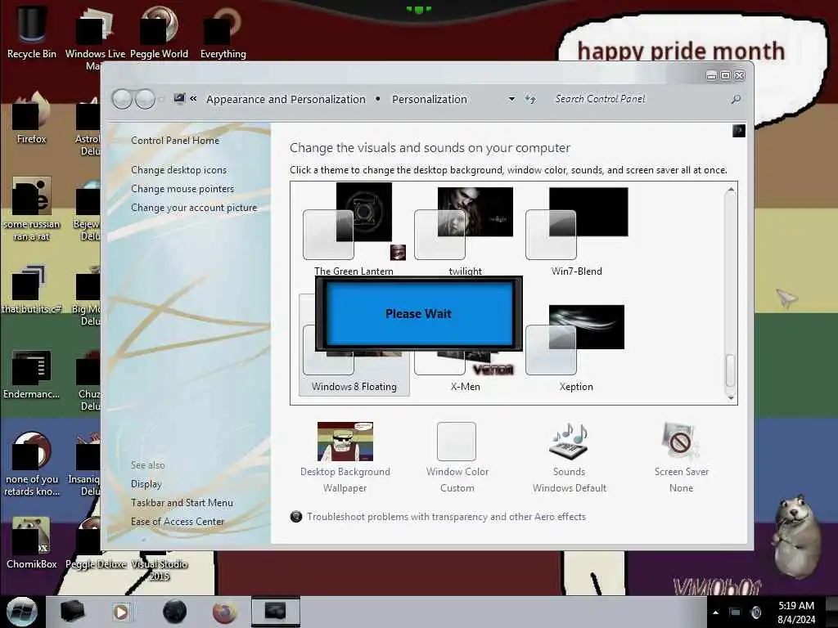838x628 pixels.
Task: Click the theme list scroll down arrow
Action: pyautogui.click(x=731, y=397)
